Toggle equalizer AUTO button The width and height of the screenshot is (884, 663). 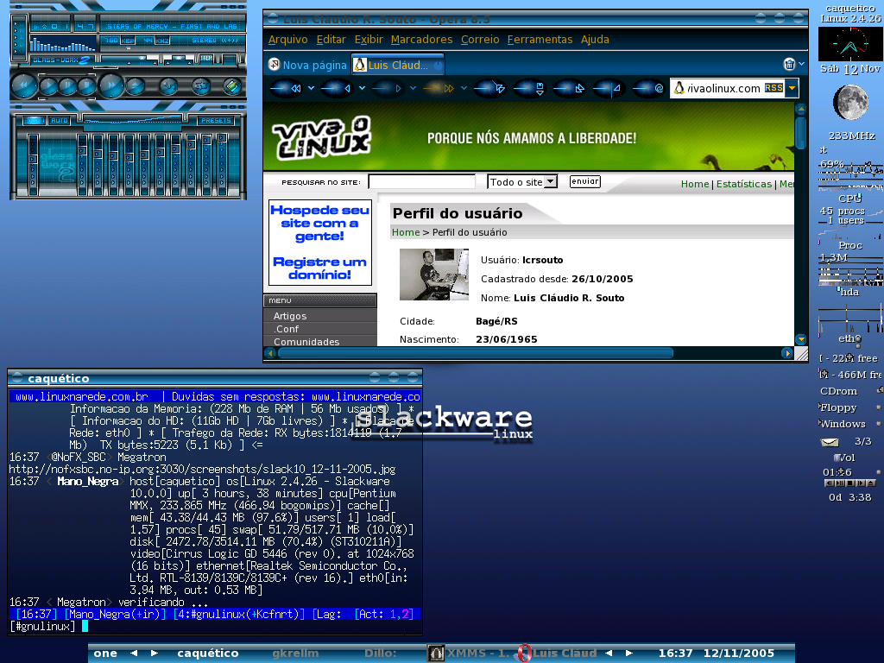(60, 120)
